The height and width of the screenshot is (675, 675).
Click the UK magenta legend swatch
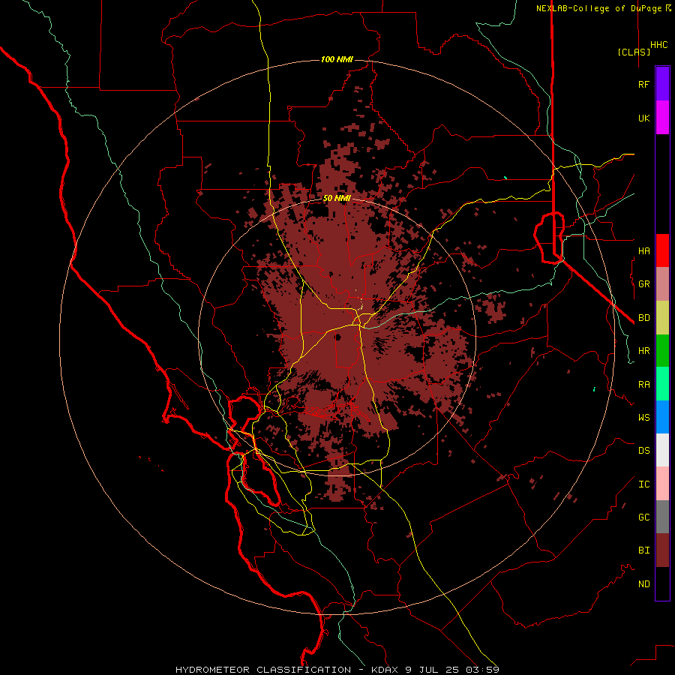point(662,118)
